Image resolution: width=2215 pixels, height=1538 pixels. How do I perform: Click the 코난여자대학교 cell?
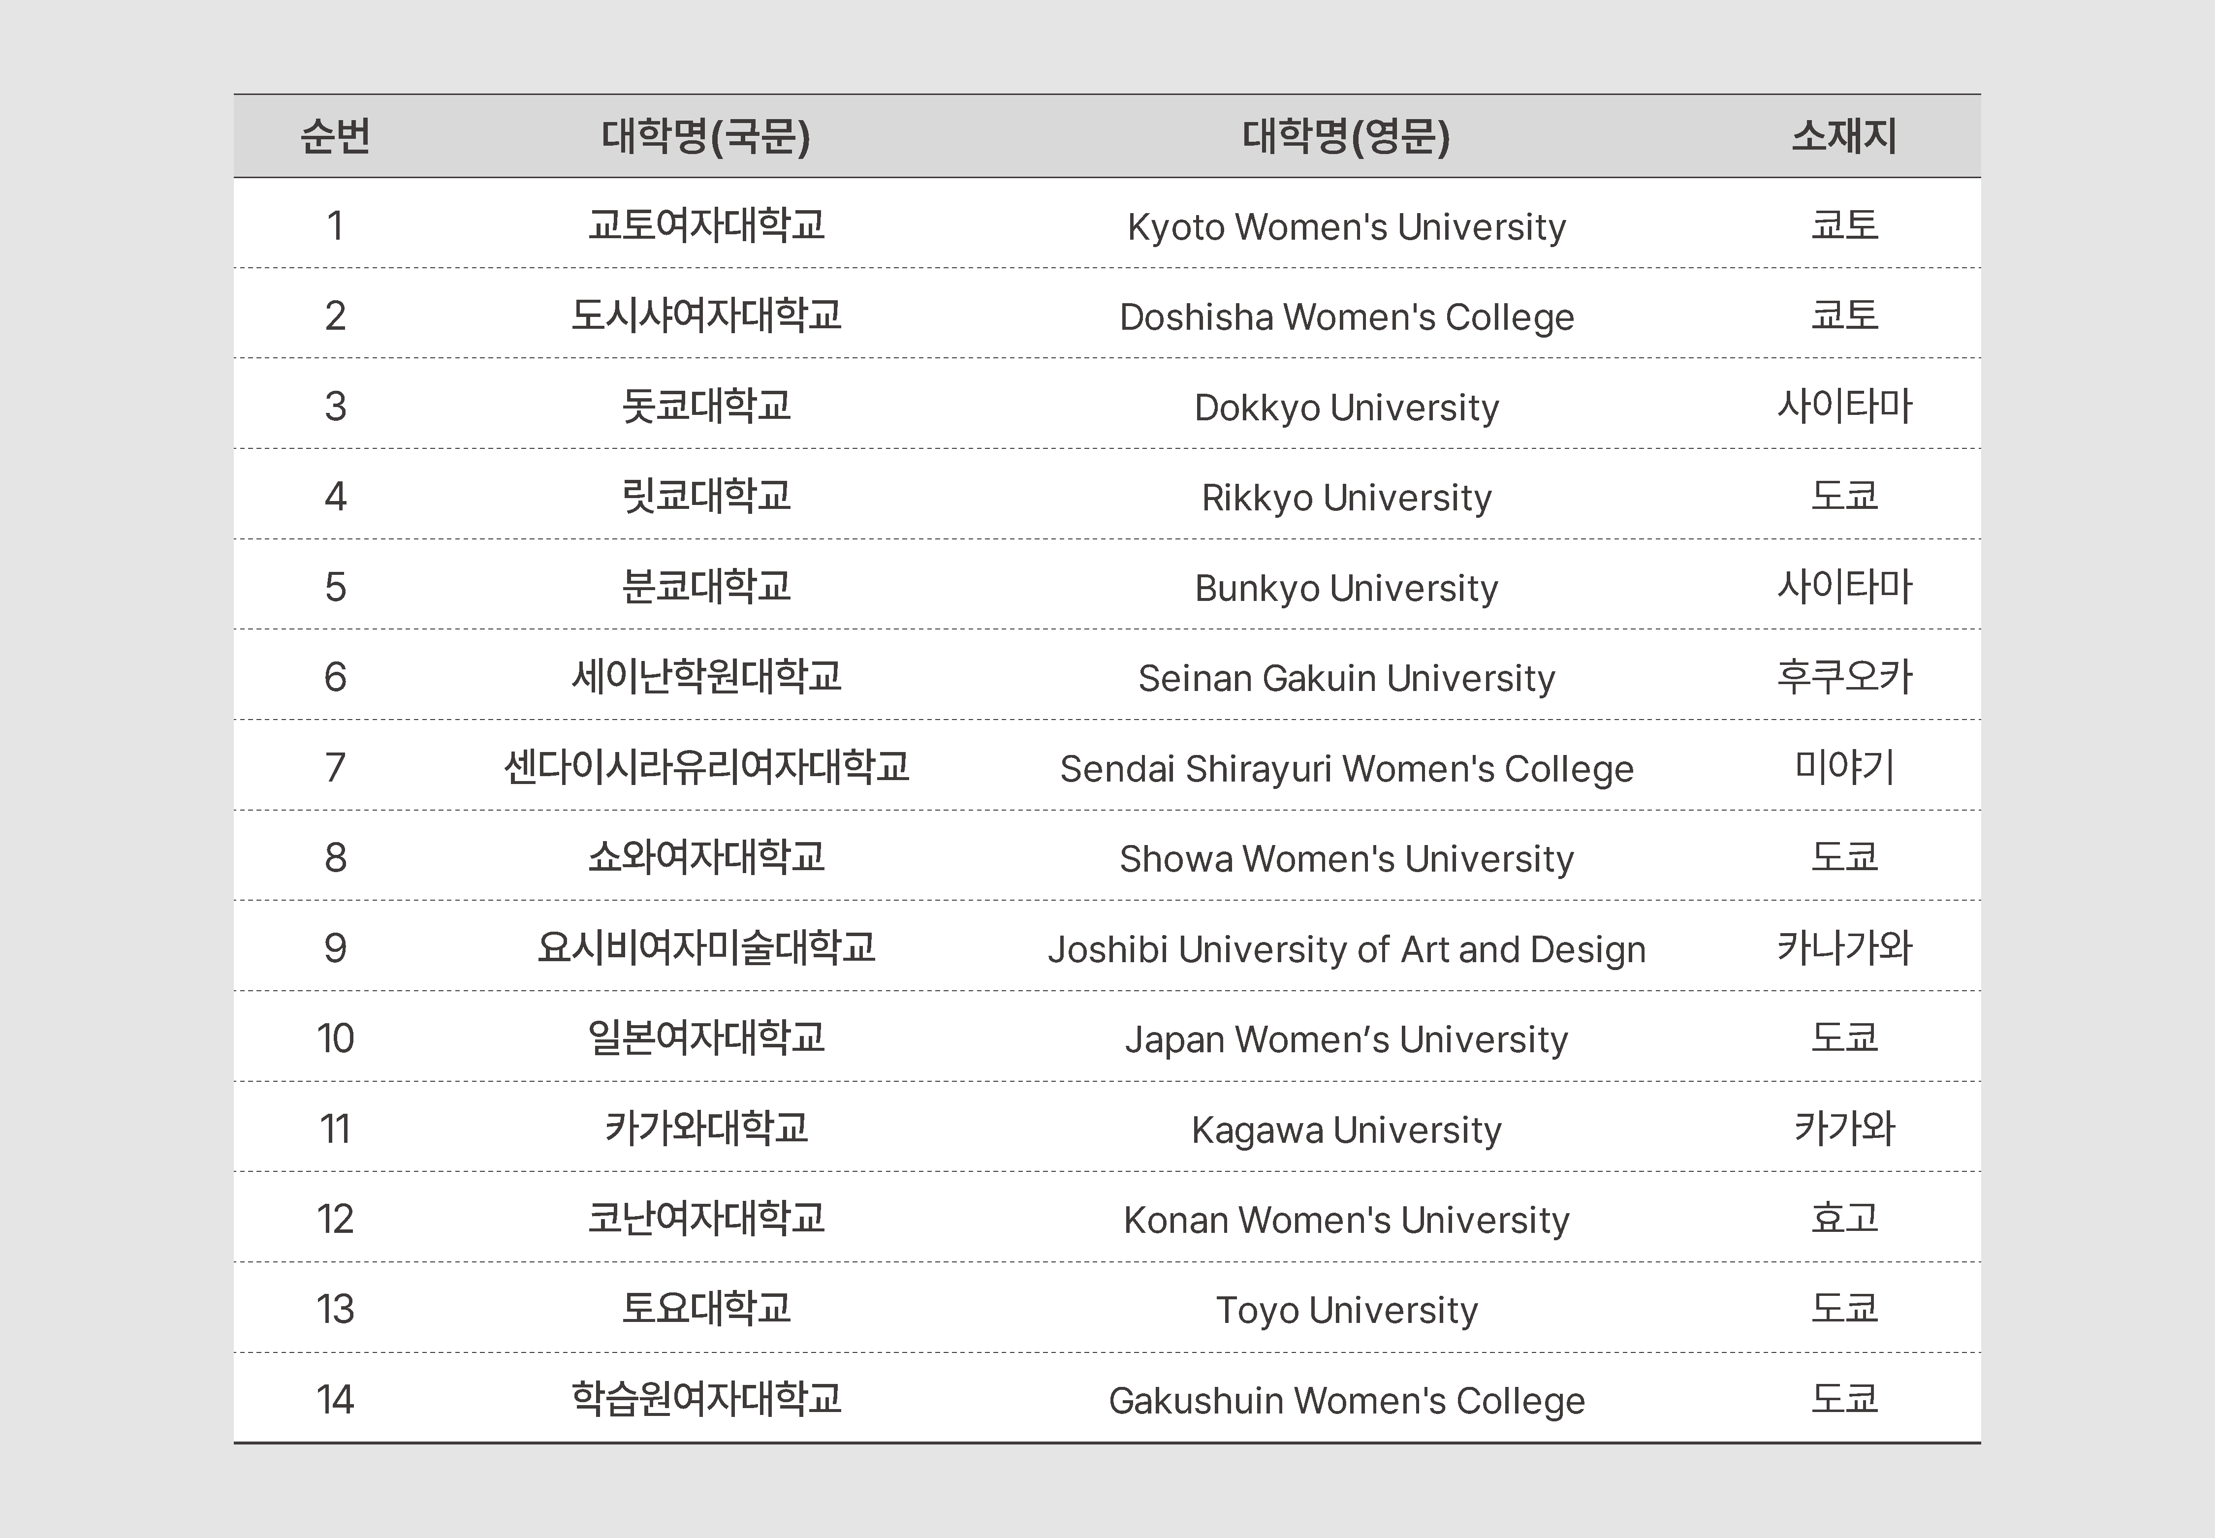(x=705, y=1218)
